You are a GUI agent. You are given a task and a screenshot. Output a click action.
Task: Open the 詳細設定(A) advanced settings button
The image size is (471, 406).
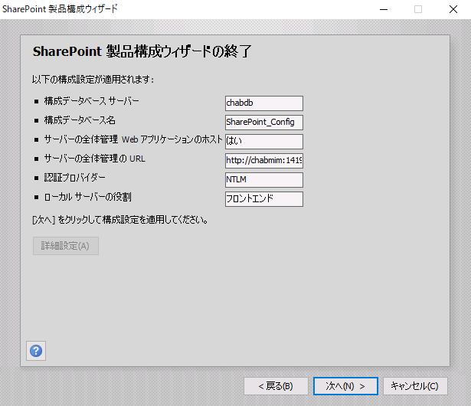coord(66,246)
